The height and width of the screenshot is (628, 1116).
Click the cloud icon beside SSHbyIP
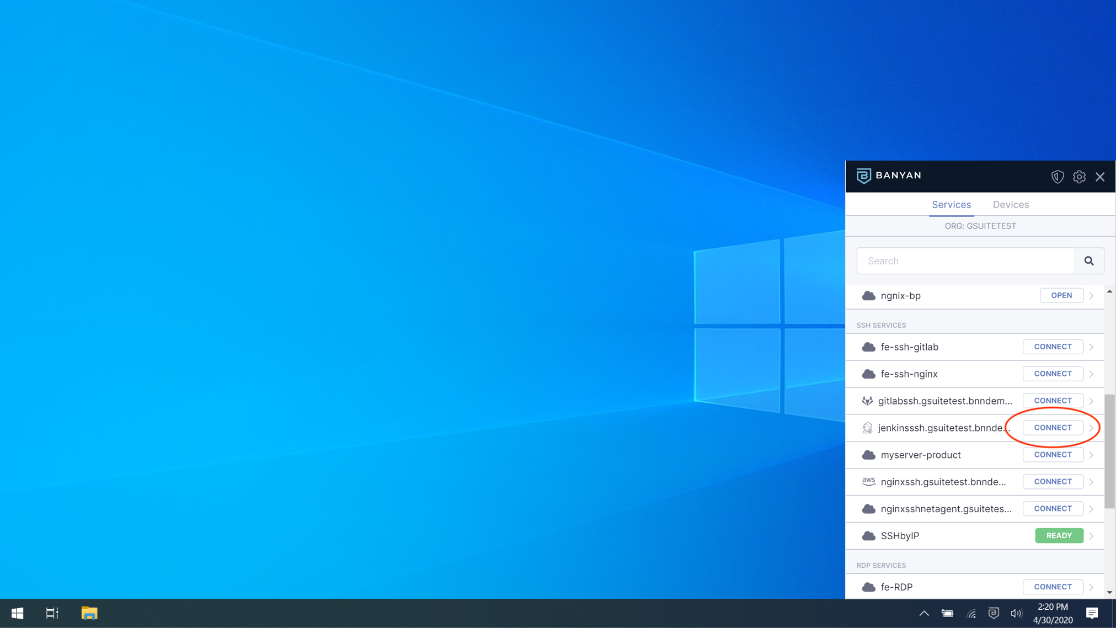tap(868, 536)
